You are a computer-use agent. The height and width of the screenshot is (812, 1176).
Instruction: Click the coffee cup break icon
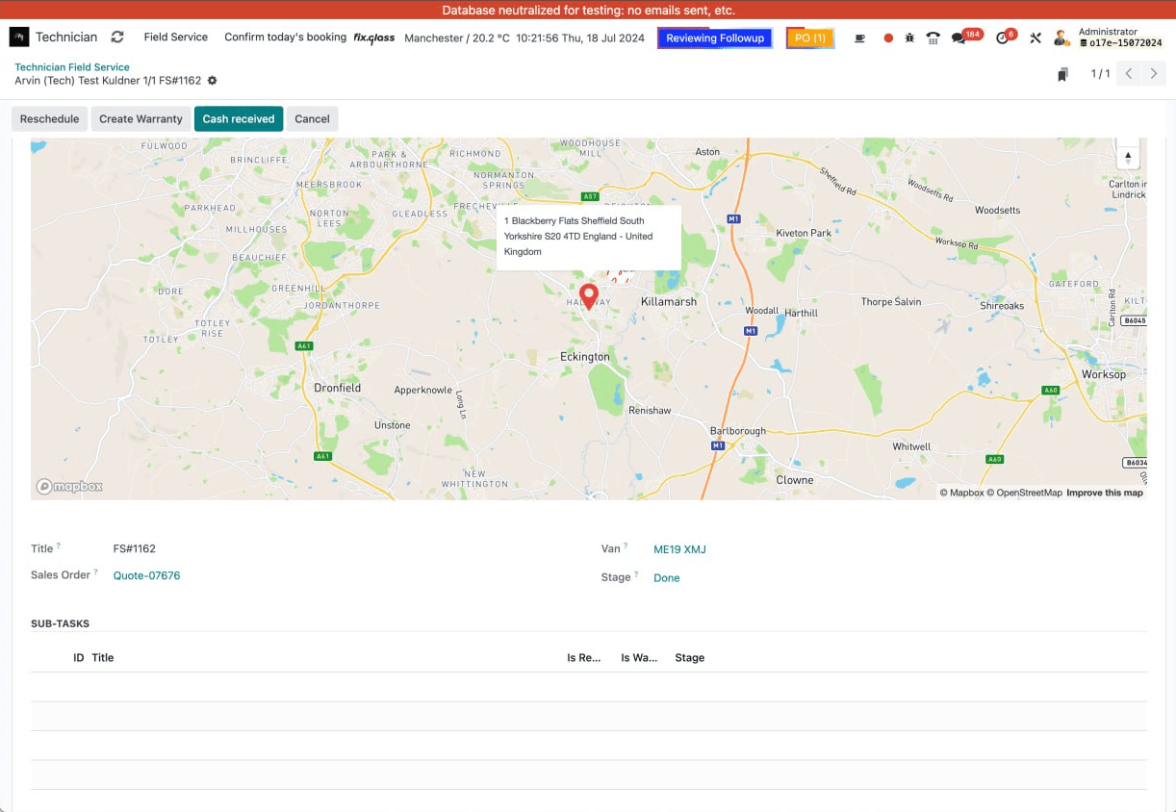pyautogui.click(x=860, y=38)
